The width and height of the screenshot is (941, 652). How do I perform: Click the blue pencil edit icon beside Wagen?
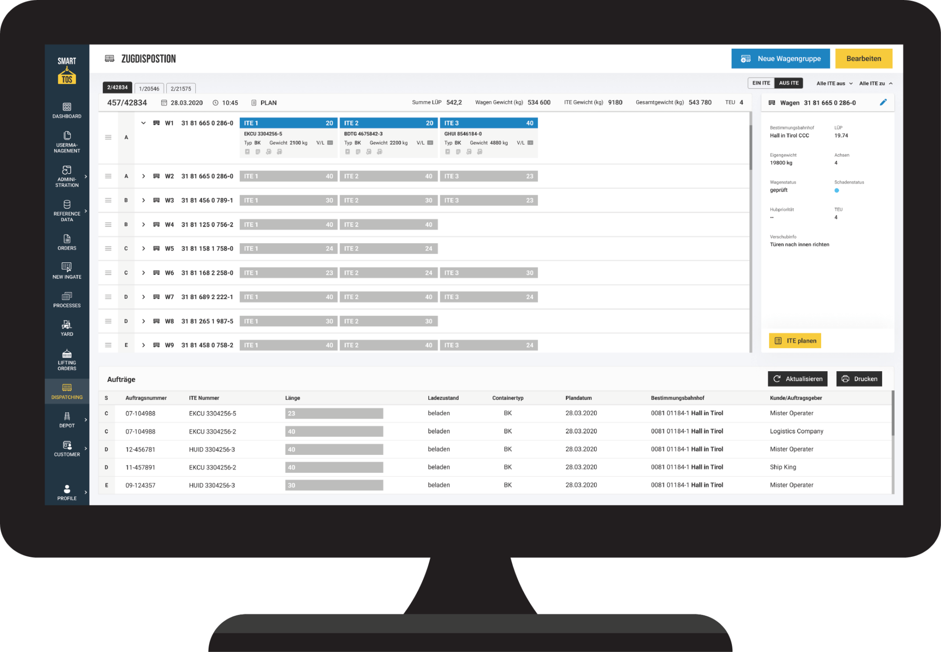pos(884,102)
